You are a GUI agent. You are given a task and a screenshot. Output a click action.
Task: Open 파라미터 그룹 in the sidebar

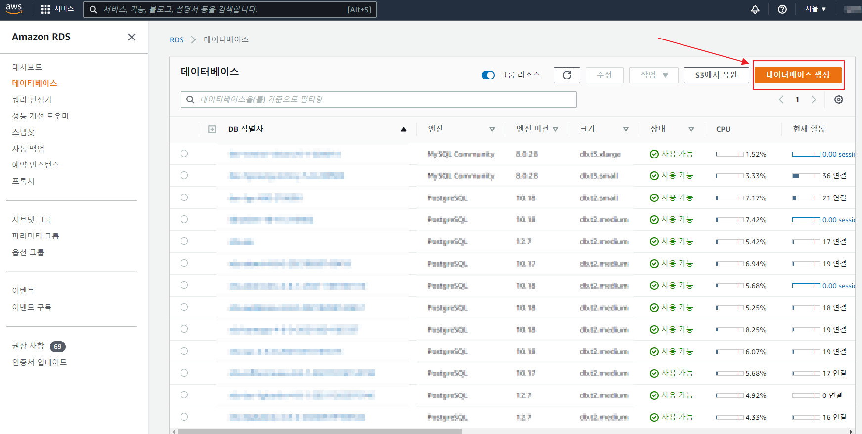point(36,236)
